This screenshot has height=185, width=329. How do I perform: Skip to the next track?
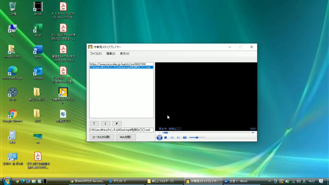[x=178, y=137]
